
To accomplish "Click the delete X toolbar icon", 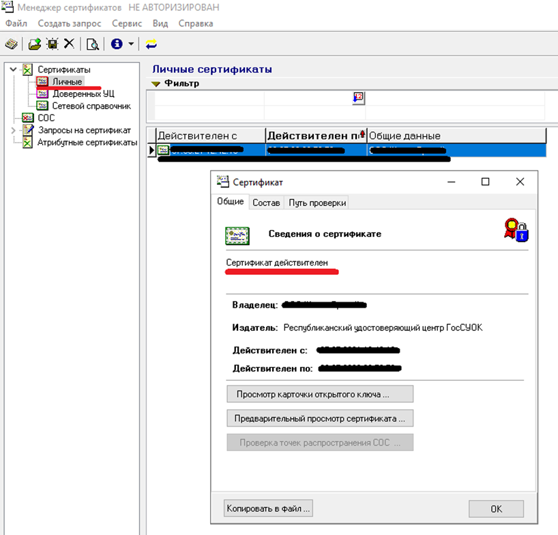I will click(69, 44).
